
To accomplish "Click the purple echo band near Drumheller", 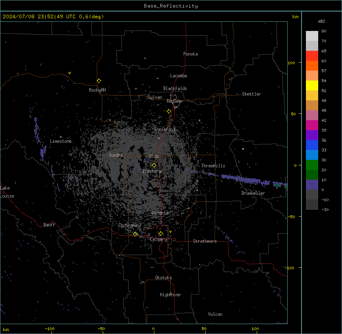I will 246,180.
